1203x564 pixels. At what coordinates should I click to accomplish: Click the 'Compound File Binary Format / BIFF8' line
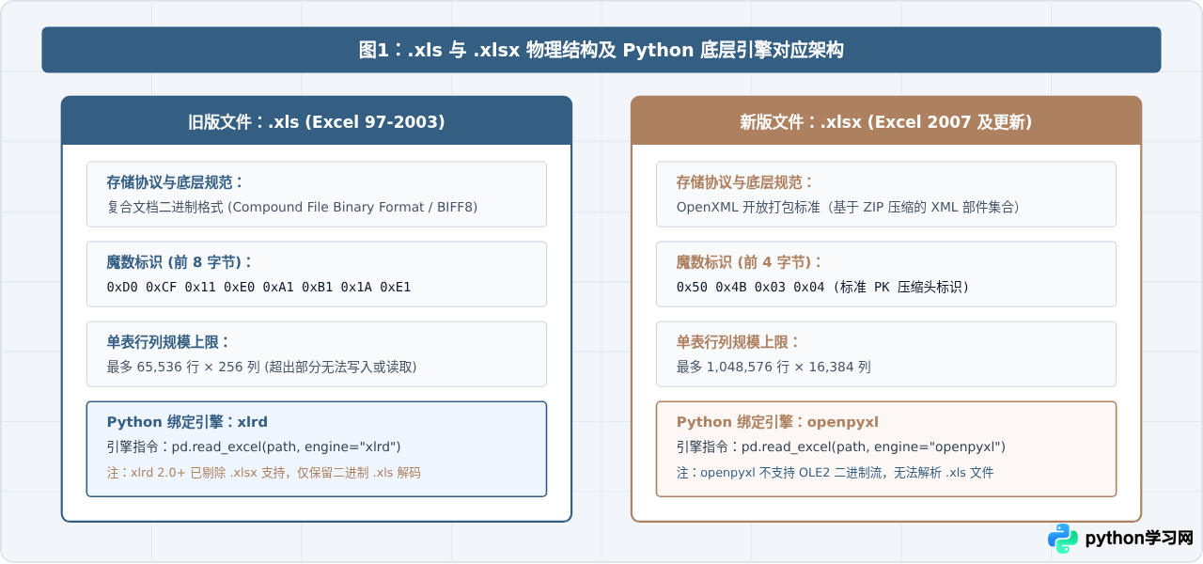pyautogui.click(x=293, y=207)
